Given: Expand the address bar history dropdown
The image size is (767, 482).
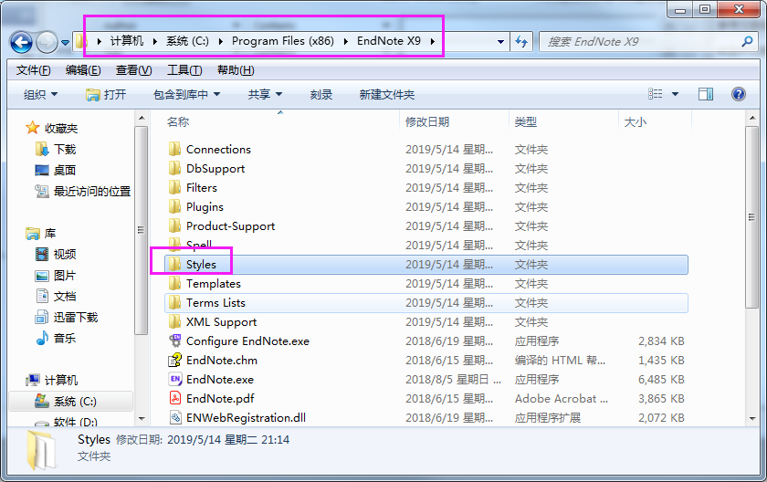Looking at the screenshot, I should 500,42.
